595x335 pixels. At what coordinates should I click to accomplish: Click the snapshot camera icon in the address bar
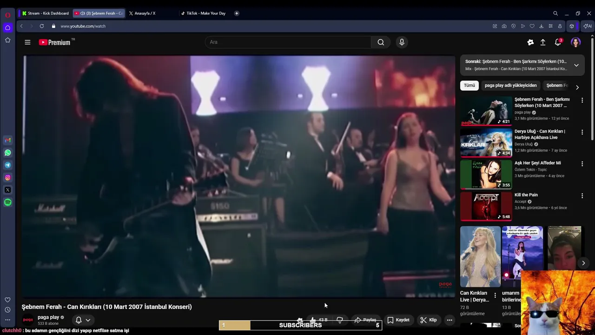[x=504, y=26]
